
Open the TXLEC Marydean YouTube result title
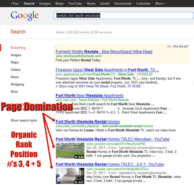click(113, 139)
